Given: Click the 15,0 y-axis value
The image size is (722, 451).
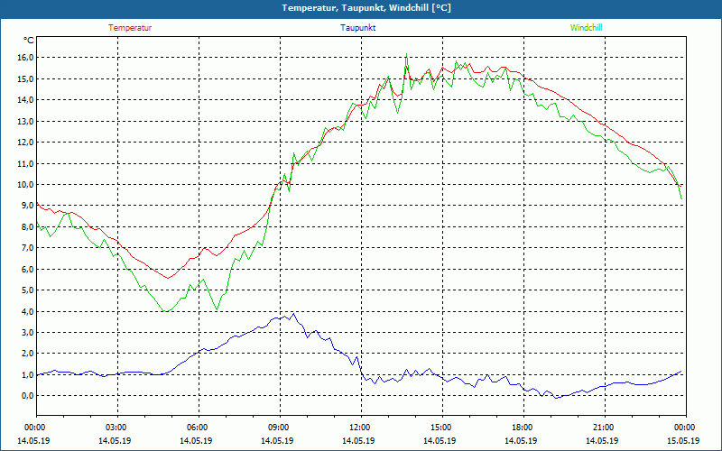Looking at the screenshot, I should click(26, 78).
